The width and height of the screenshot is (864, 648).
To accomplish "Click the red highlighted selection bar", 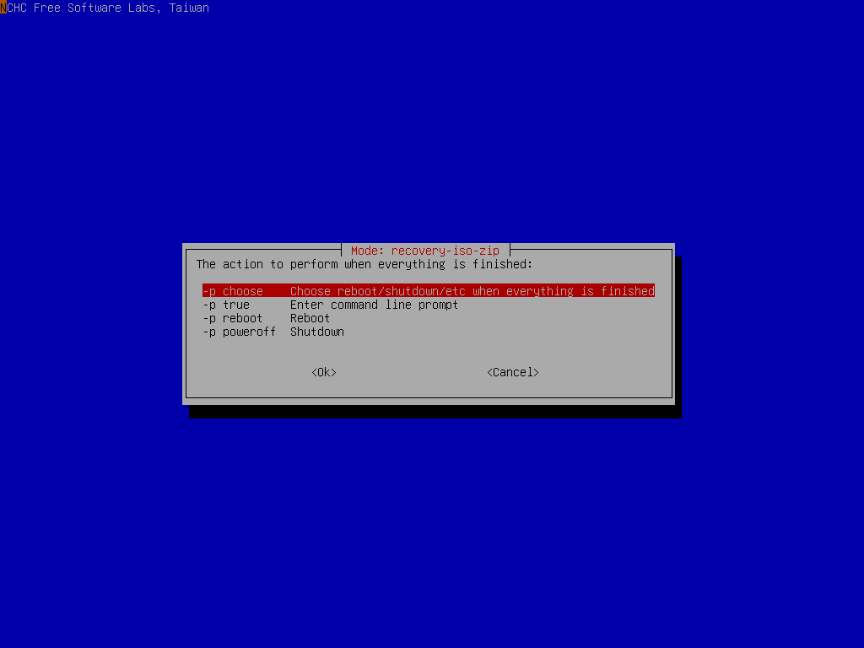I will [426, 290].
